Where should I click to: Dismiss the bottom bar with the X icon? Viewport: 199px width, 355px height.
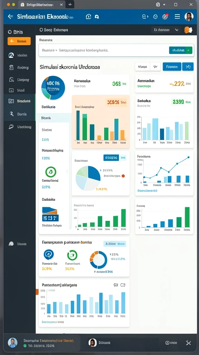[x=188, y=343]
